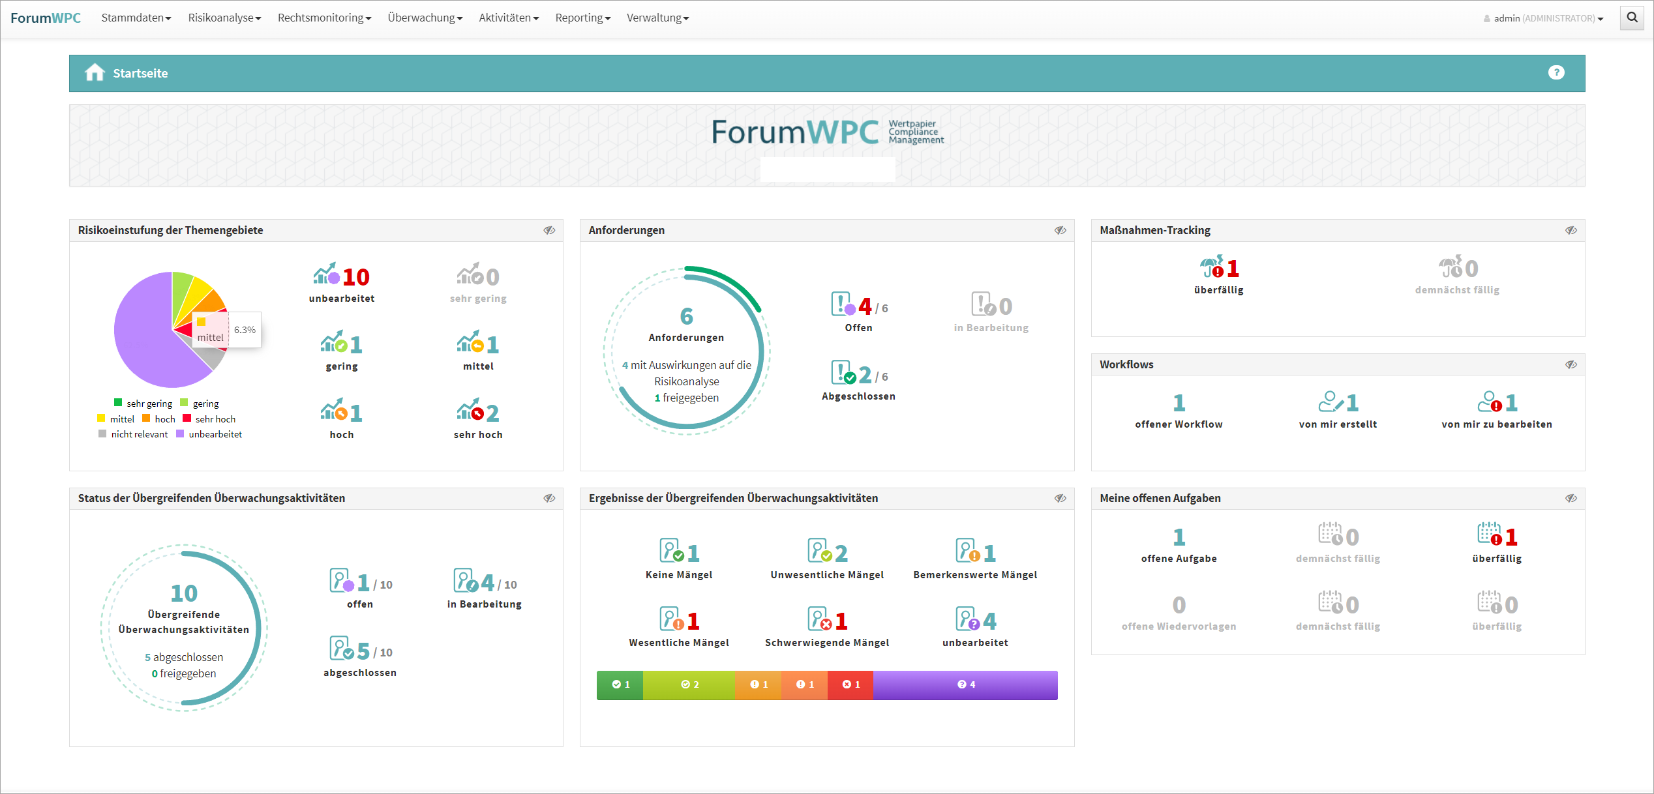Click the purple unbearbeitet bar segment

965,684
